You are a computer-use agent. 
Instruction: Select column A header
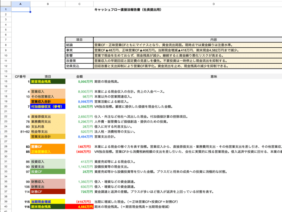[20, 4]
